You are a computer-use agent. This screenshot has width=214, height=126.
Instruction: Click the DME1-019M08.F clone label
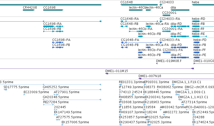pyautogui.click(x=169, y=61)
